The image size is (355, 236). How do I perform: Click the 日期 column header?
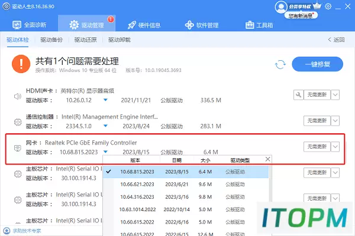pos(176,160)
